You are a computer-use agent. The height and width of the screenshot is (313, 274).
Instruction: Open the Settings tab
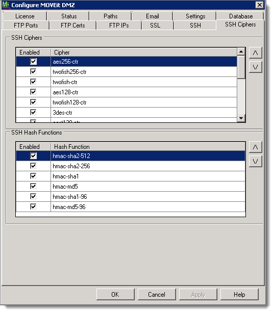coord(195,16)
